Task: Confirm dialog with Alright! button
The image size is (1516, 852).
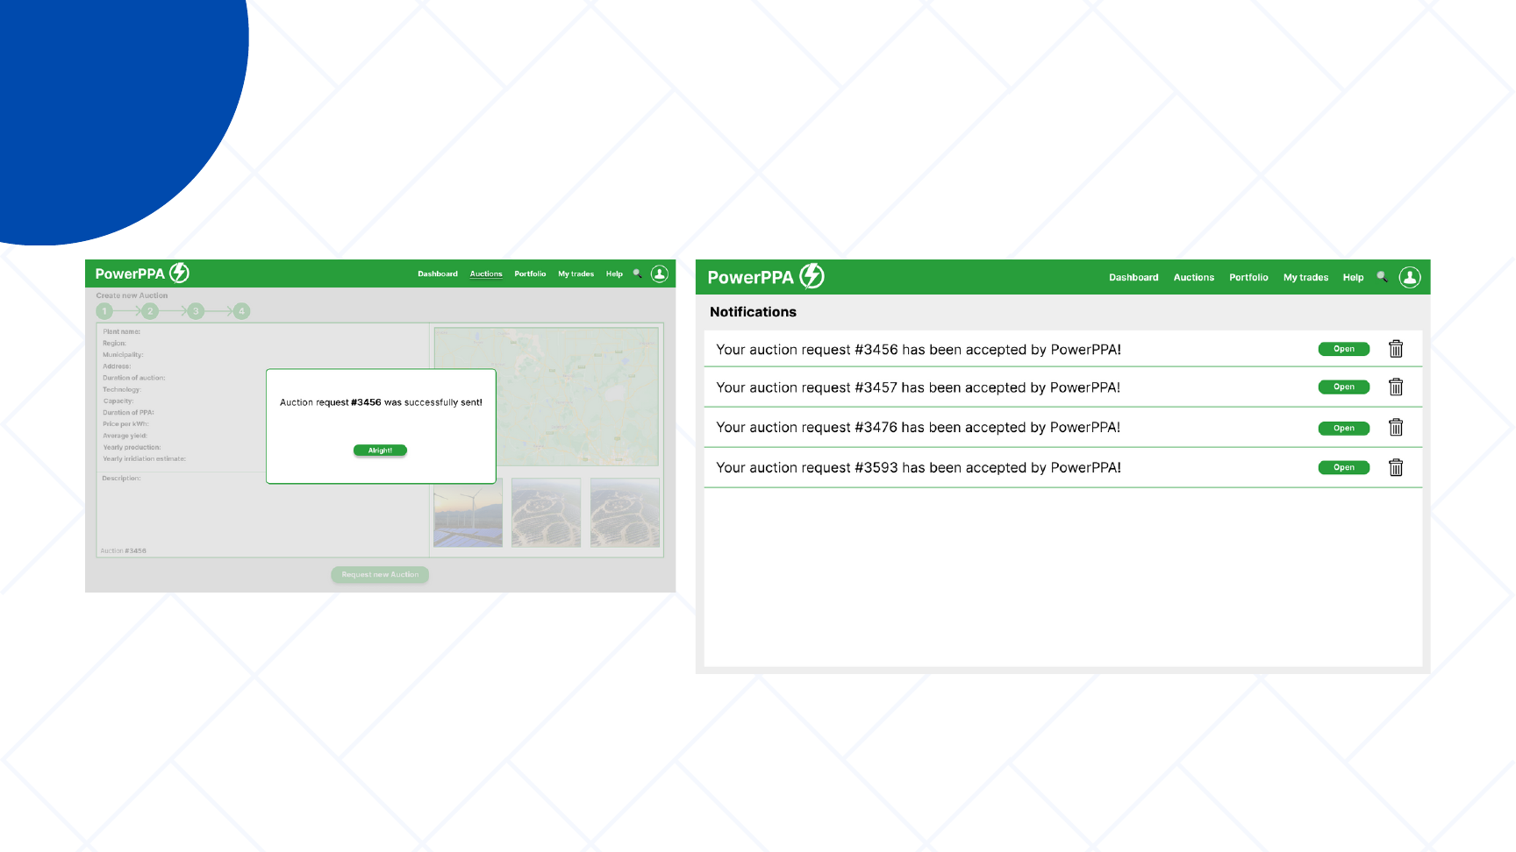Action: tap(380, 451)
